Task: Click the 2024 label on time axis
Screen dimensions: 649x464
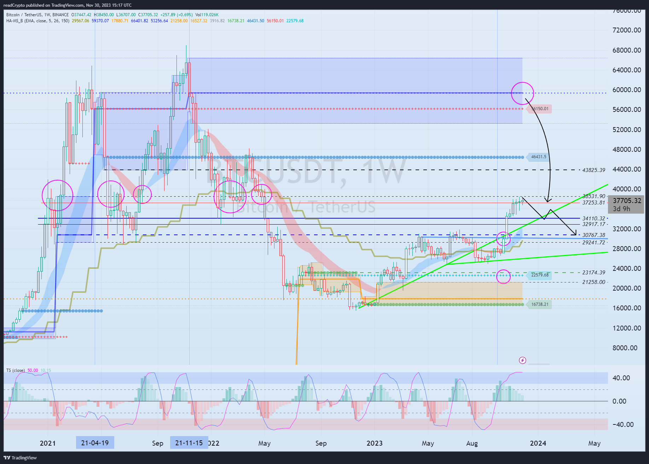Action: click(x=538, y=443)
